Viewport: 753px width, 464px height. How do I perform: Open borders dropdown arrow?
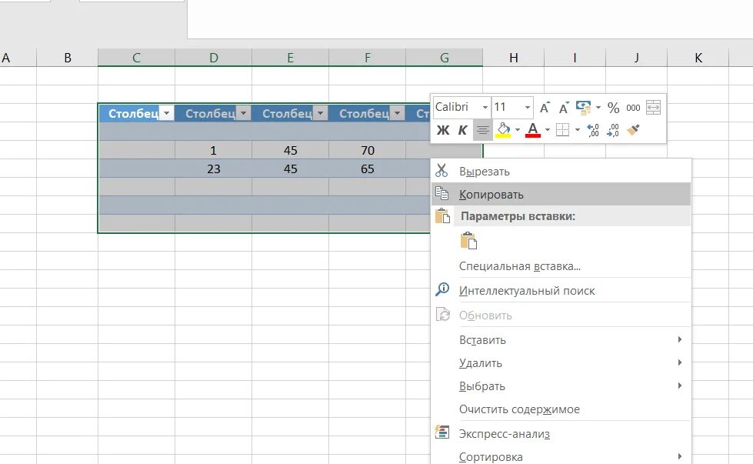577,130
